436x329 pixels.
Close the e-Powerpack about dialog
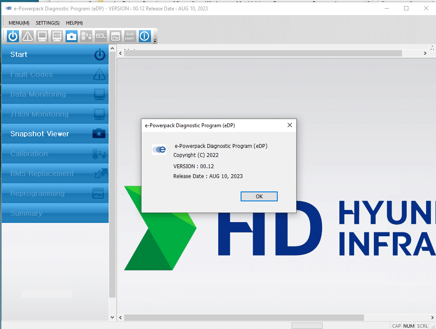click(289, 125)
